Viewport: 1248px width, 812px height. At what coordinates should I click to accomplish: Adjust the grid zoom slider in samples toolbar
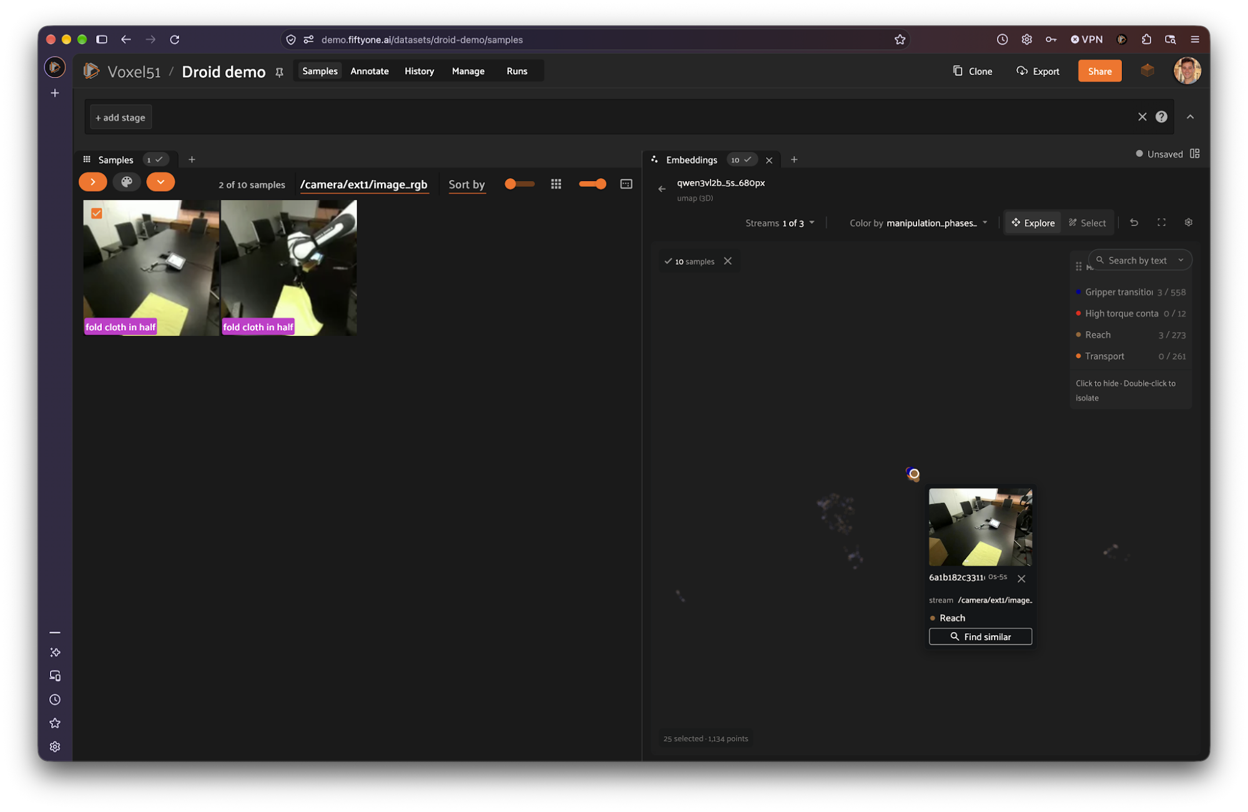point(592,184)
